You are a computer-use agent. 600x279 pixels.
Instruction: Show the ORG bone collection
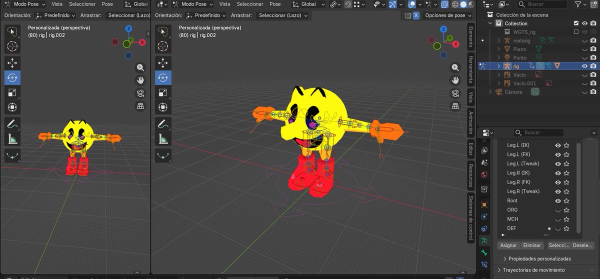point(558,210)
